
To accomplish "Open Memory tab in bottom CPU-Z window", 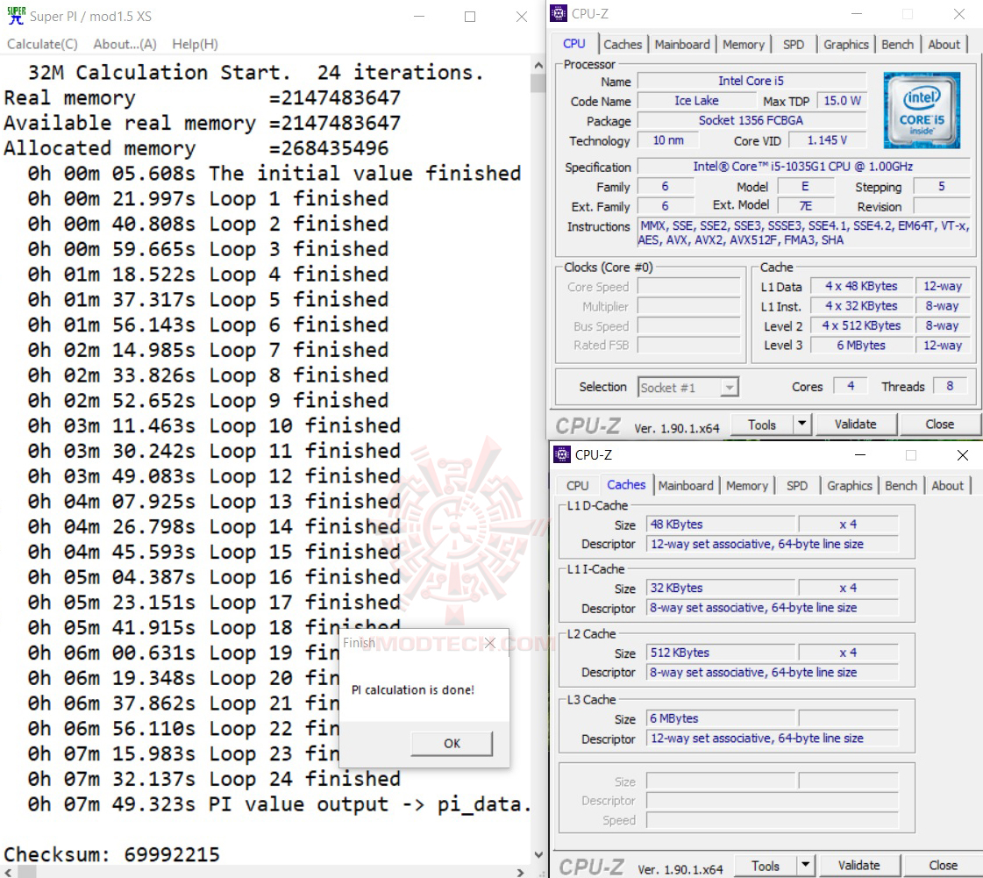I will point(746,486).
